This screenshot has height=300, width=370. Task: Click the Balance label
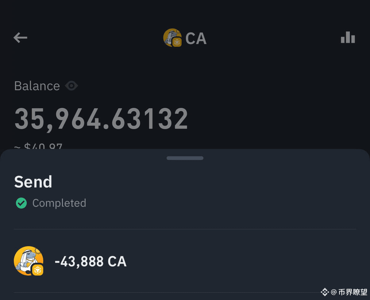coord(37,86)
